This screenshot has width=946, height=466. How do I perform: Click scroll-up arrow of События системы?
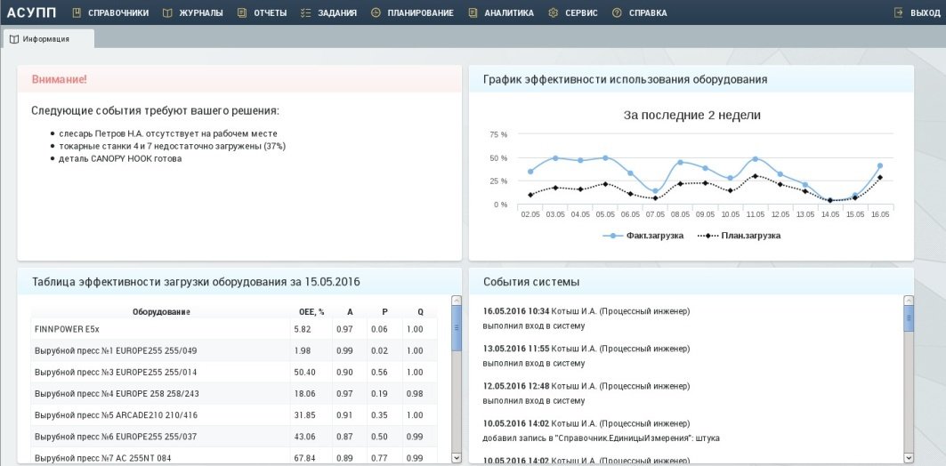[x=910, y=301]
